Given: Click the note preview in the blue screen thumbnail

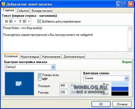Looking at the screenshot, I should (x=19, y=83).
